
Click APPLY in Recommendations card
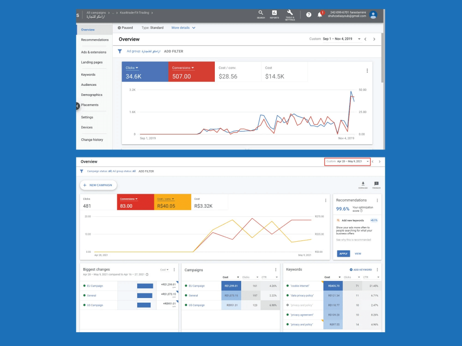343,254
